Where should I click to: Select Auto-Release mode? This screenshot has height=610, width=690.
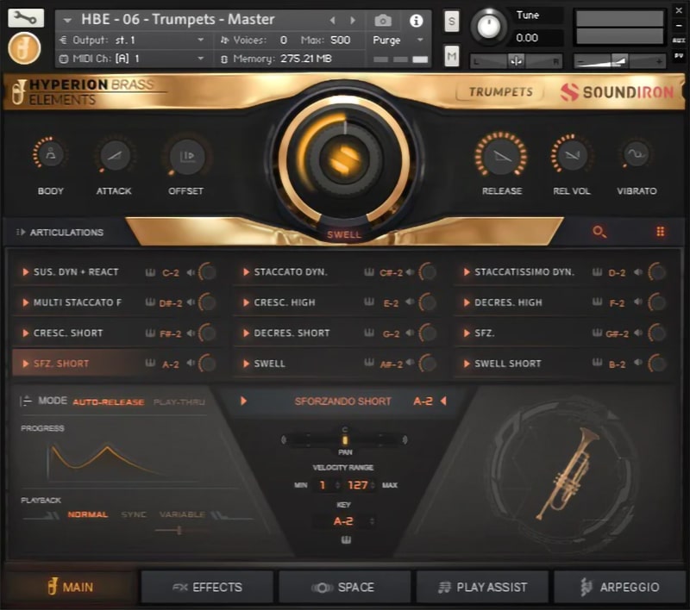pos(109,401)
